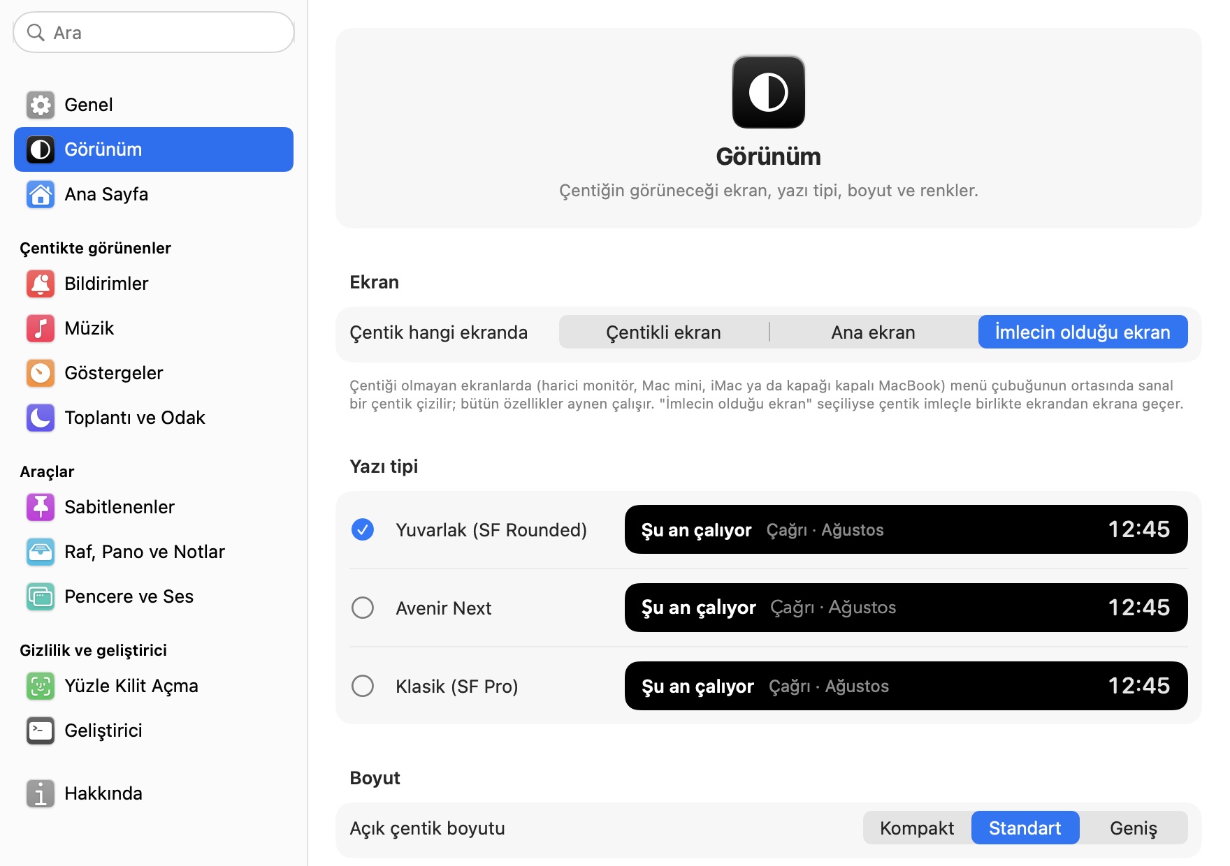The height and width of the screenshot is (866, 1230).
Task: Click the Ekran section heading
Action: [375, 282]
